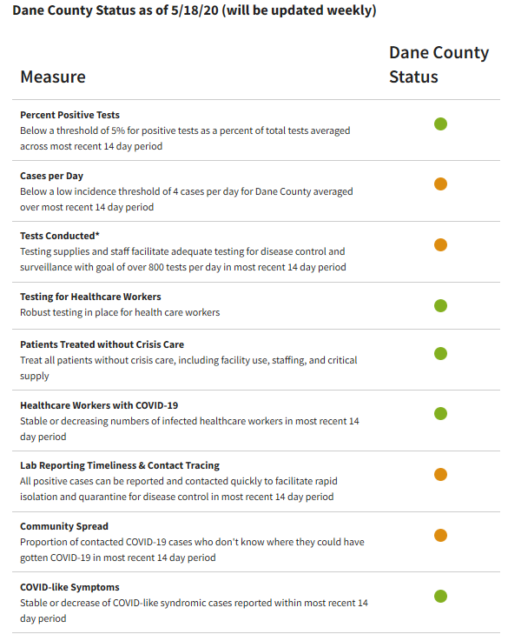
Task: Click Lab Reporting Timeliness & Contact Tracing heading
Action: (120, 465)
